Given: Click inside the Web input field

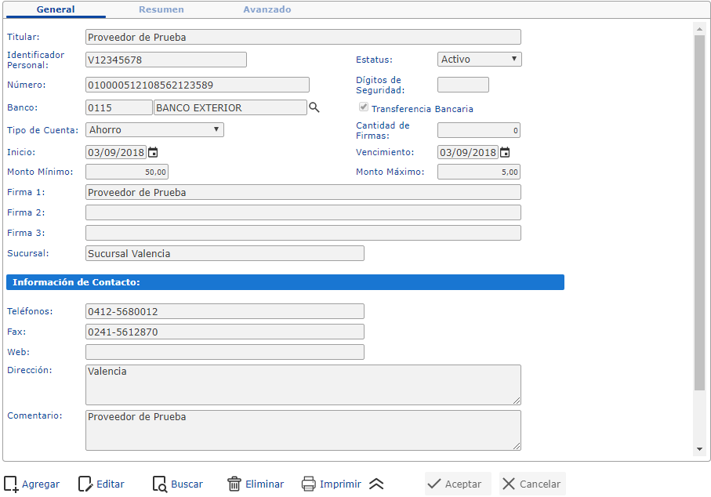Looking at the screenshot, I should pos(225,351).
